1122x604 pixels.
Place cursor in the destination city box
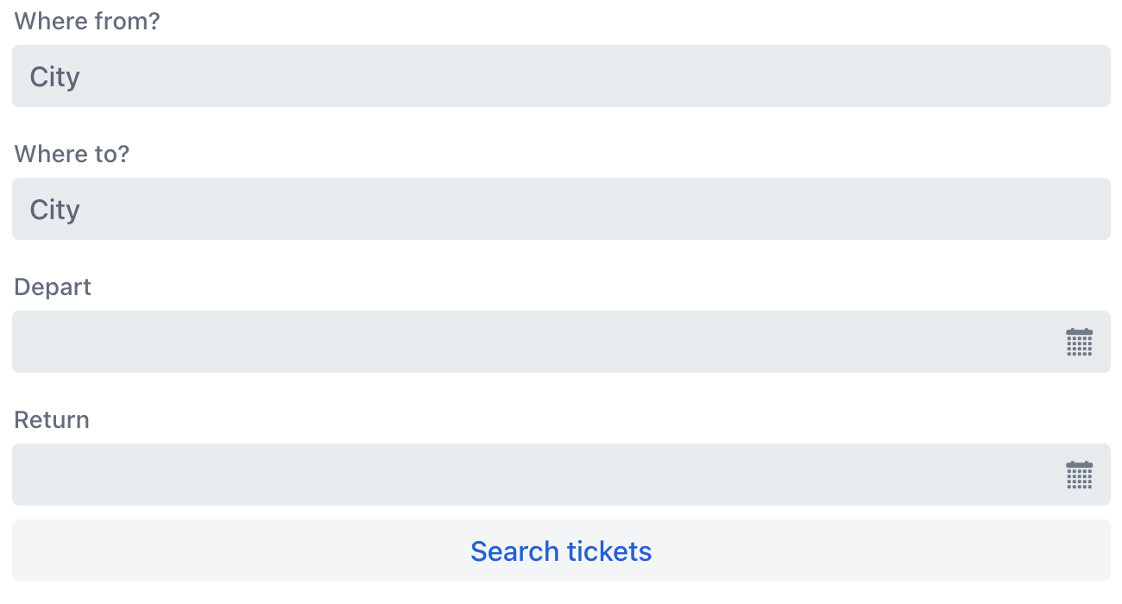click(x=561, y=209)
